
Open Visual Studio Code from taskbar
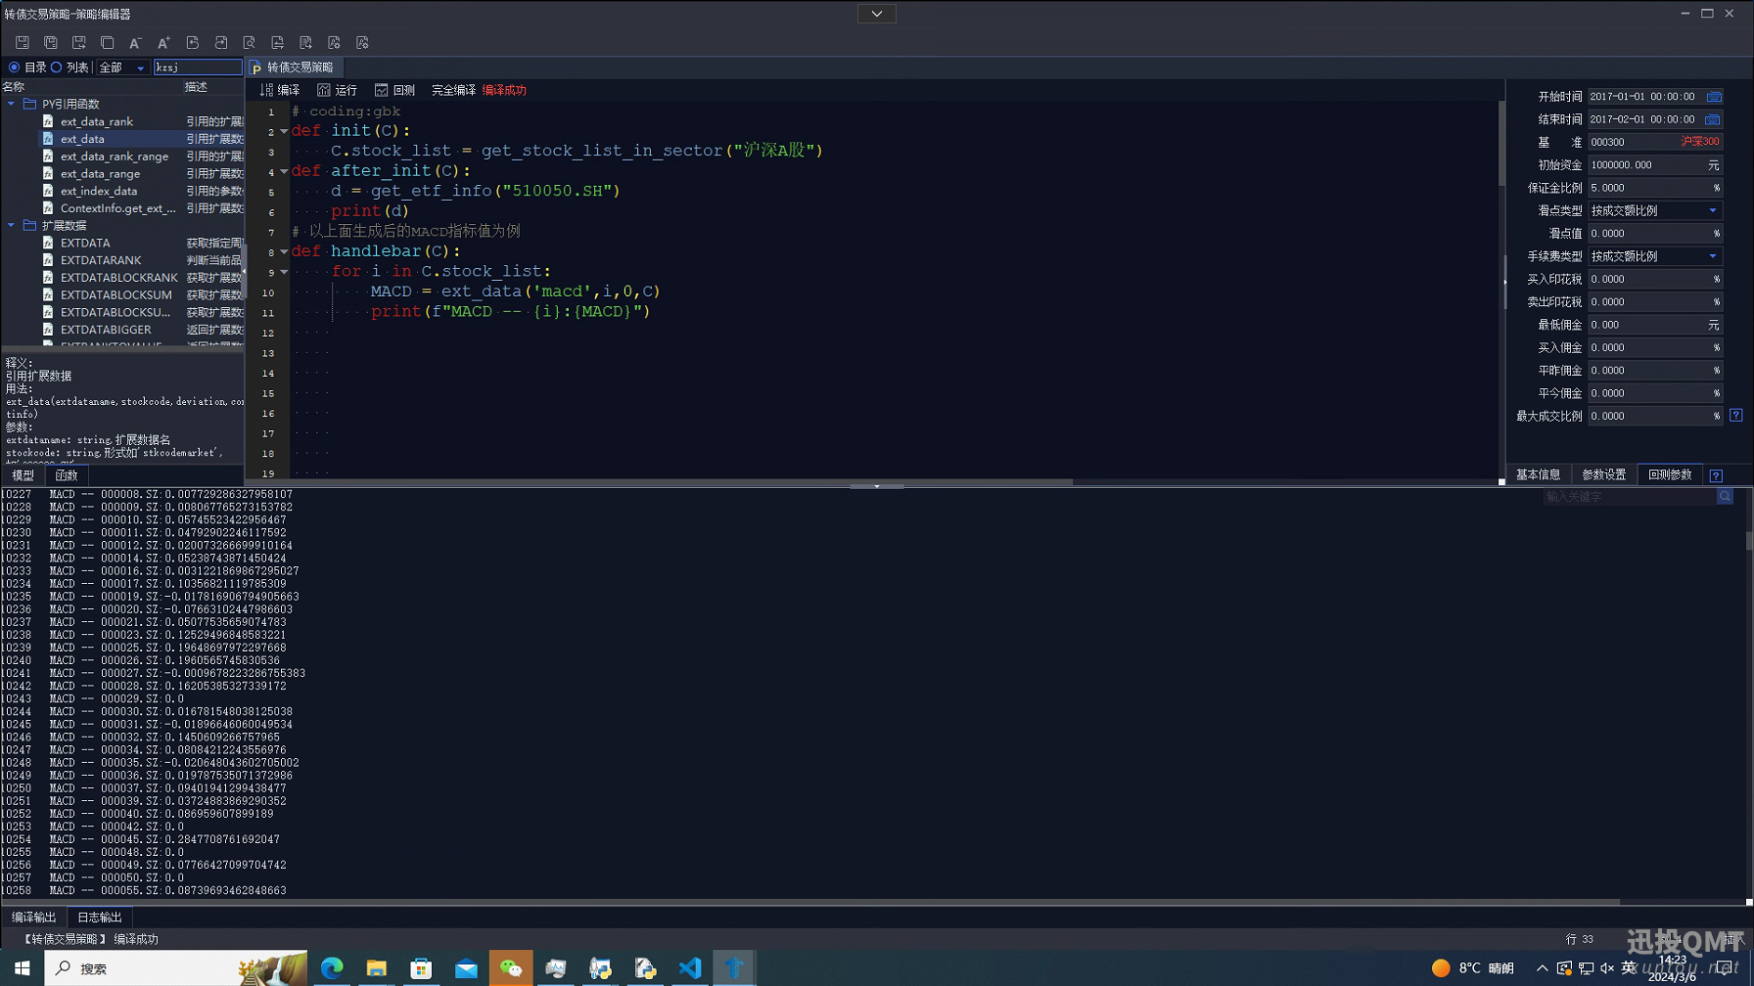(x=690, y=968)
